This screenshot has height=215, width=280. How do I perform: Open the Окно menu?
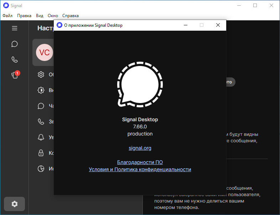click(53, 16)
